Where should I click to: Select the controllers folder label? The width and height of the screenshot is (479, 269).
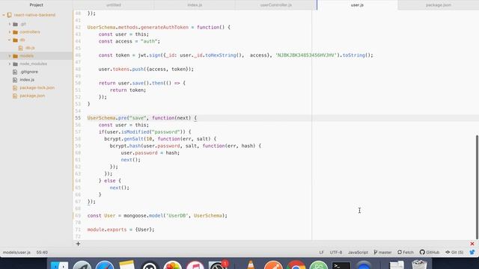click(x=30, y=31)
